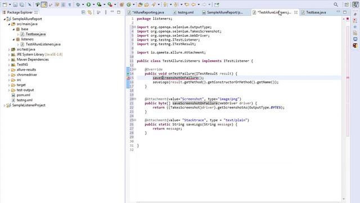Viewport: 360px width, 203px height.
Task: Click saveScreenshotOnFailure call on line 15
Action: 175,78
